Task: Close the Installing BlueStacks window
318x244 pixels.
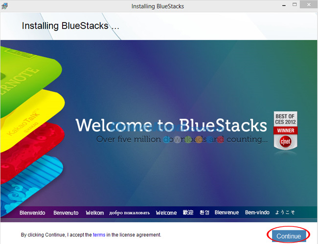Action: [309, 4]
